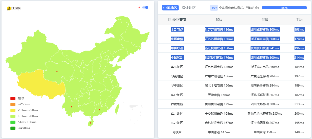
Task: Select the 华北地区 row label
Action: coord(177,95)
